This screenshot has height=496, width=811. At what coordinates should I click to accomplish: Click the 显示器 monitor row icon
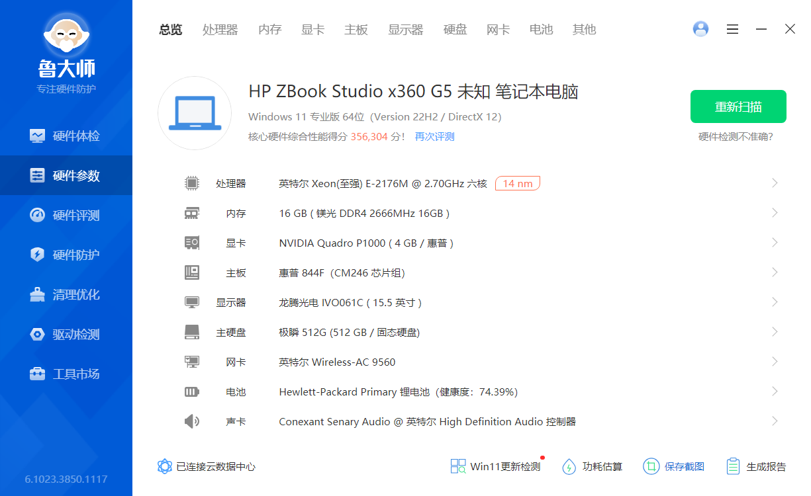pyautogui.click(x=192, y=302)
